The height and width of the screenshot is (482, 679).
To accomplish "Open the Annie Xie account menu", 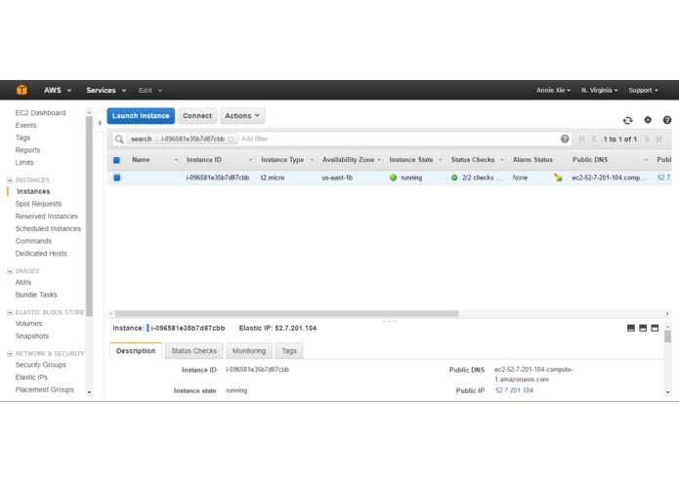I will (x=553, y=90).
